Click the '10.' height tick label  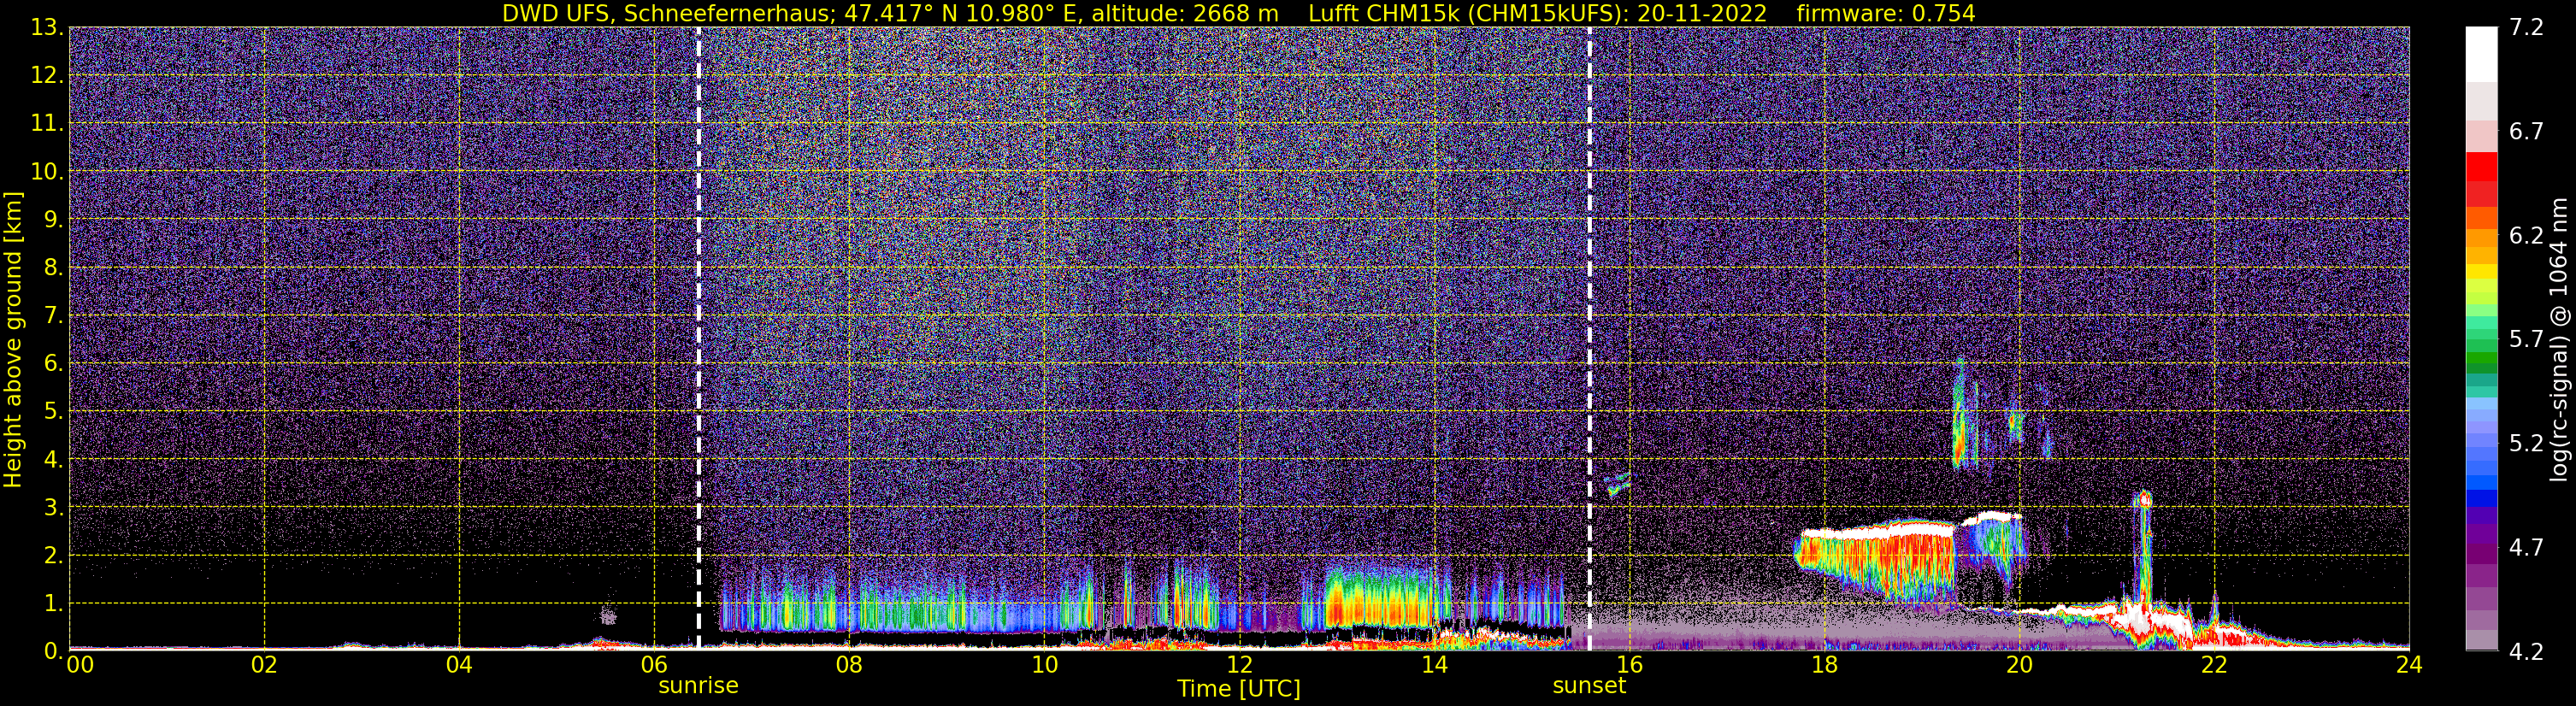(x=47, y=172)
